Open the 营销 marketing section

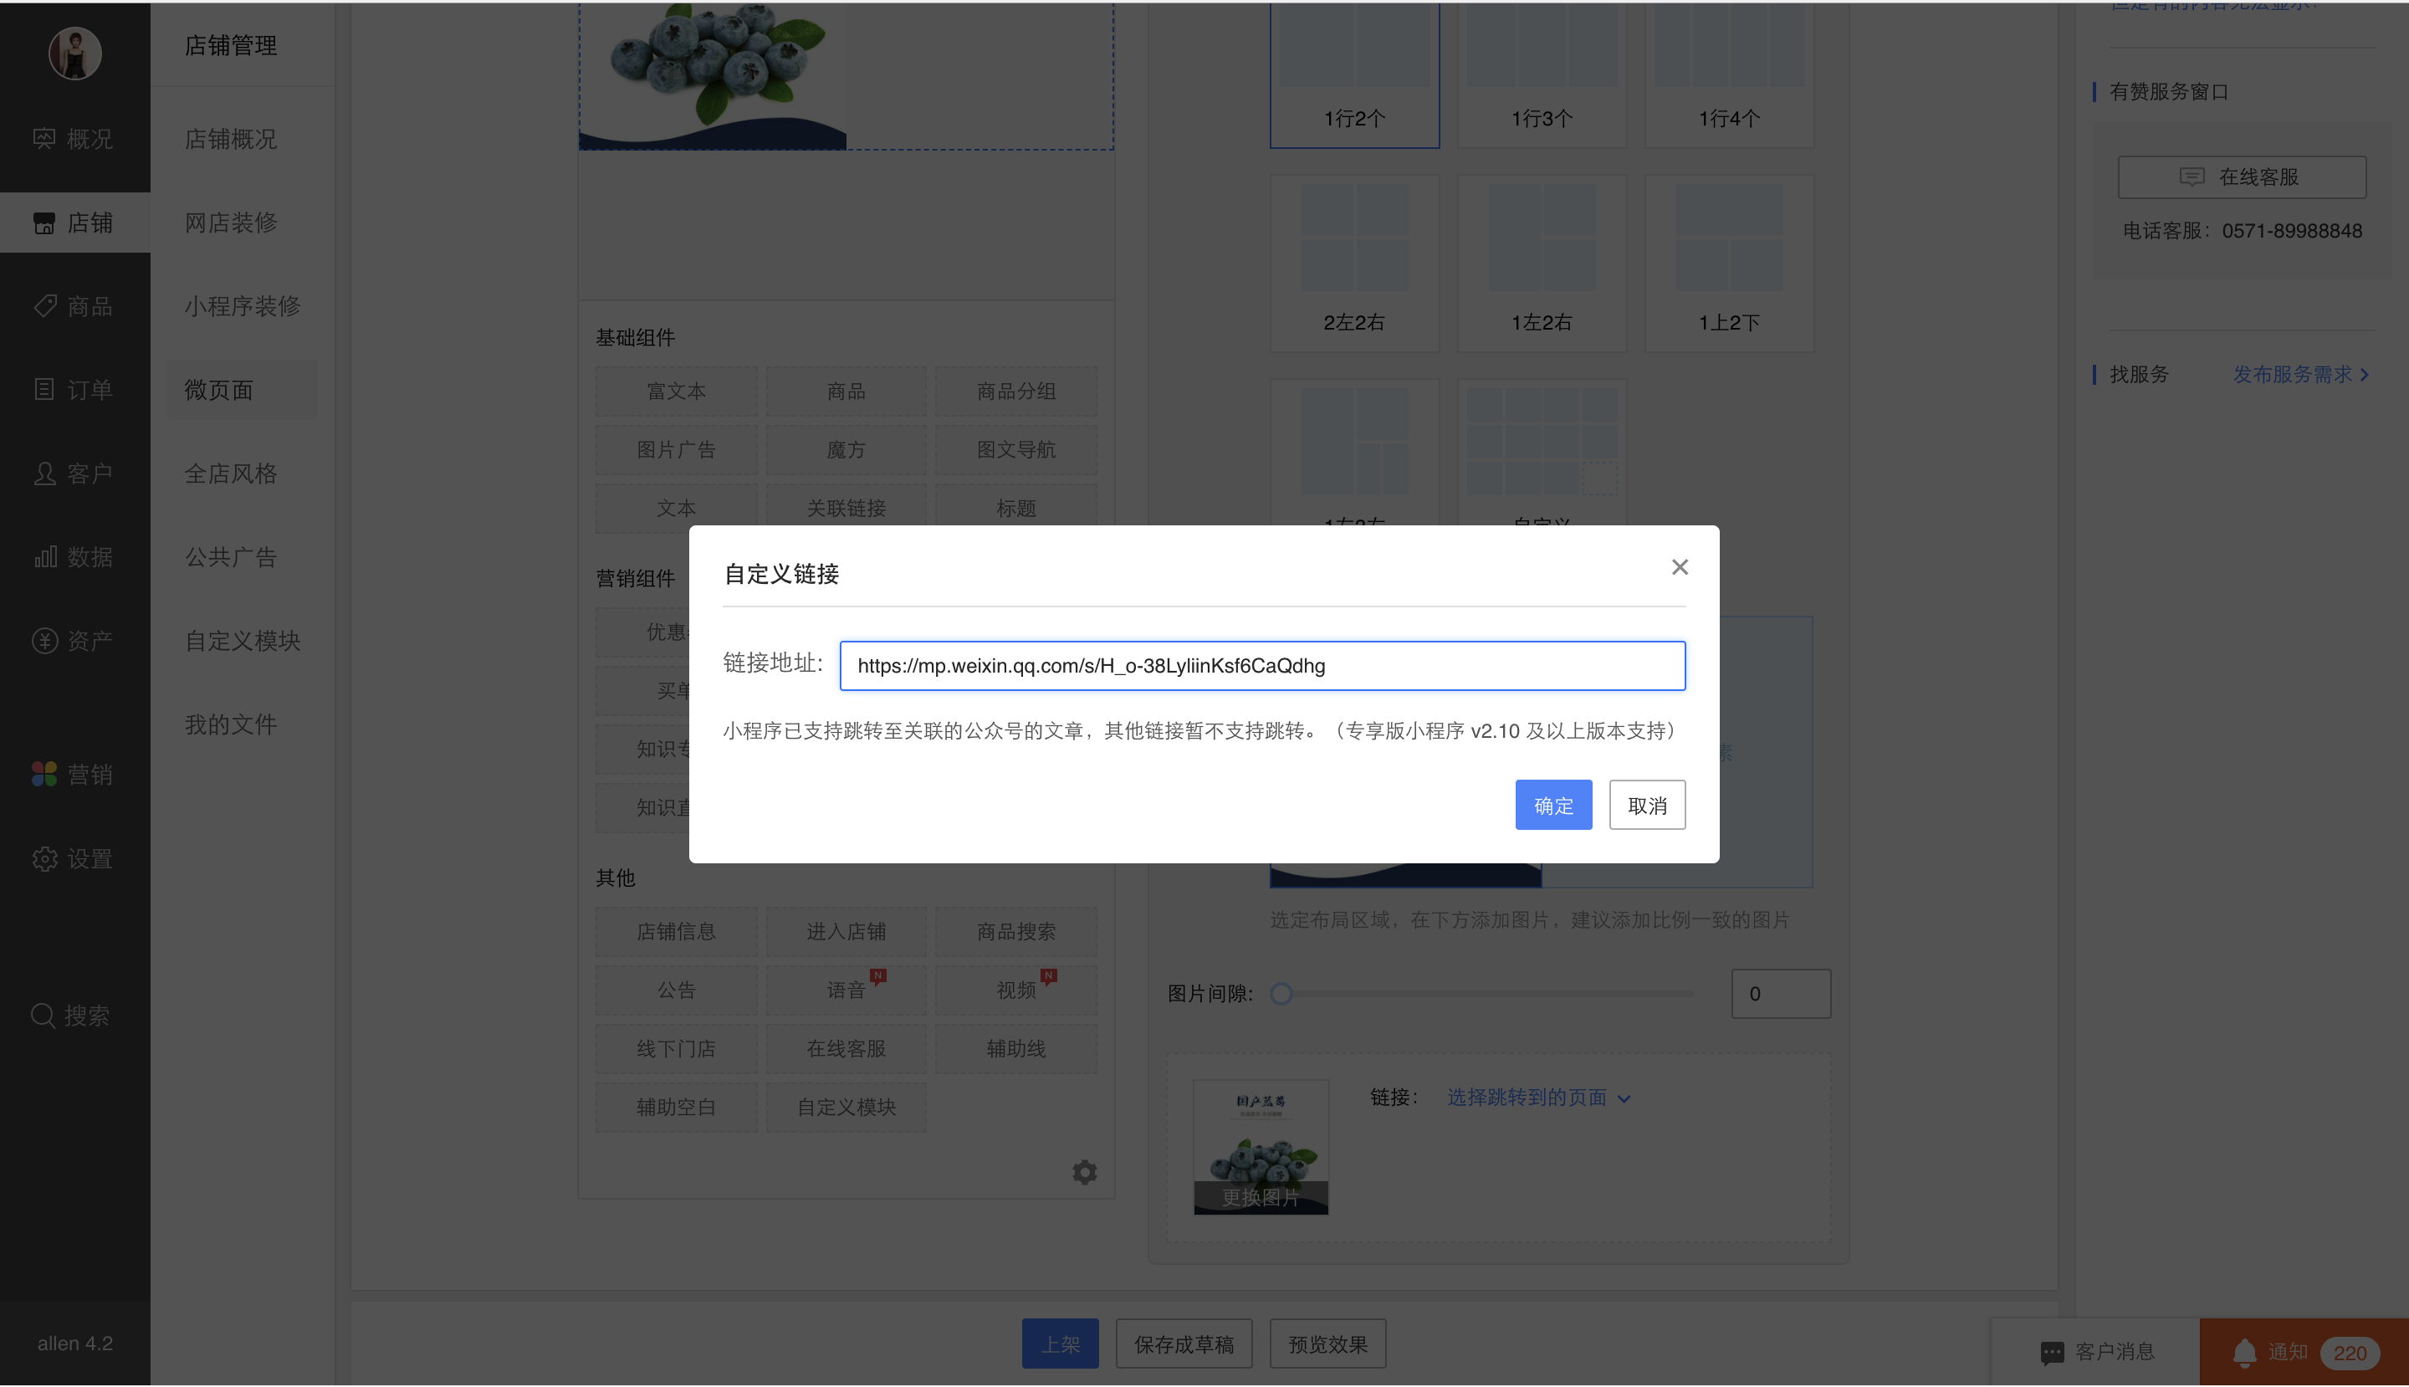pyautogui.click(x=74, y=775)
